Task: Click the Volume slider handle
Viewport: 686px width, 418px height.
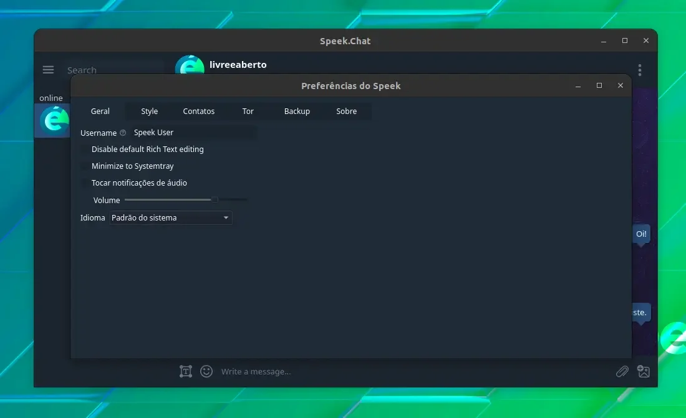Action: pos(215,200)
